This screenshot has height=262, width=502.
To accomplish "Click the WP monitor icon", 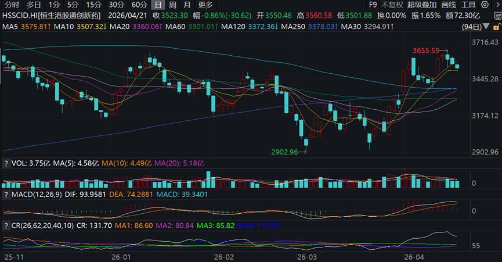I will coord(498,15).
